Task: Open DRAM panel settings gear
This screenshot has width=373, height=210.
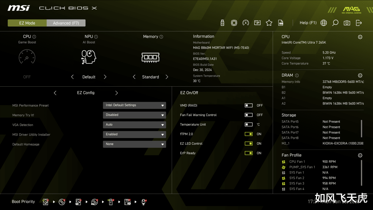Action: [x=360, y=76]
